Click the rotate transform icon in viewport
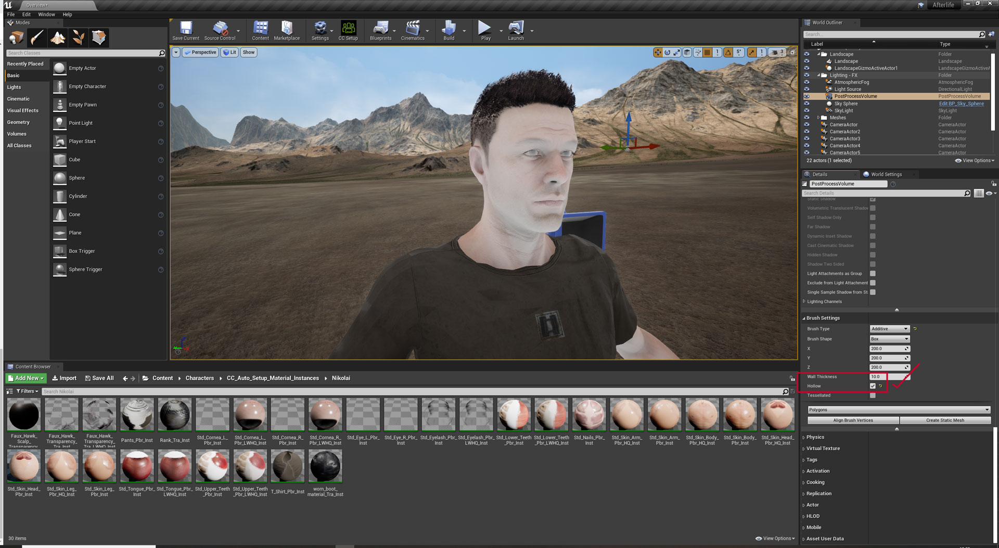 coord(667,52)
